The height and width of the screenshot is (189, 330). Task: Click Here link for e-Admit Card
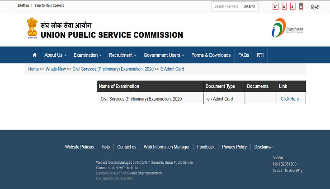[x=290, y=99]
